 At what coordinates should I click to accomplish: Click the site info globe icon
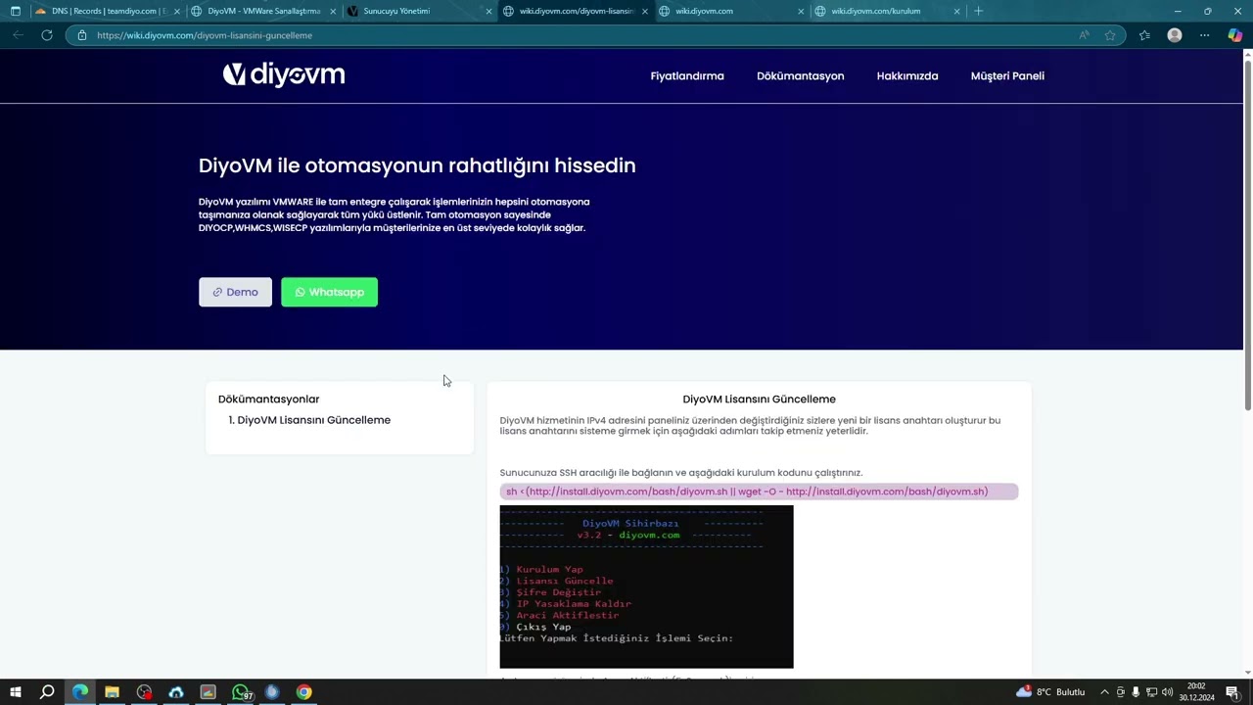pyautogui.click(x=82, y=35)
